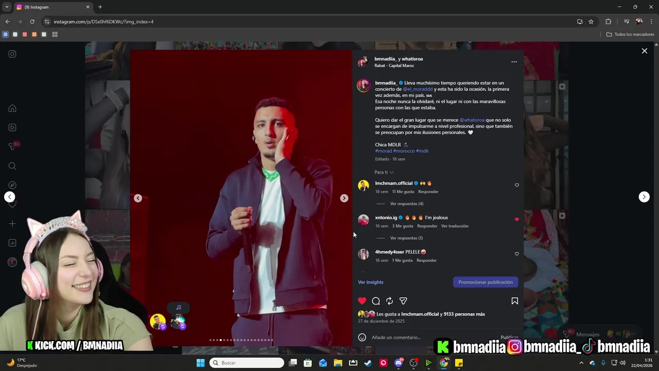Screen dimensions: 659x371
Task: Show next image in carousel
Action: (x=344, y=198)
